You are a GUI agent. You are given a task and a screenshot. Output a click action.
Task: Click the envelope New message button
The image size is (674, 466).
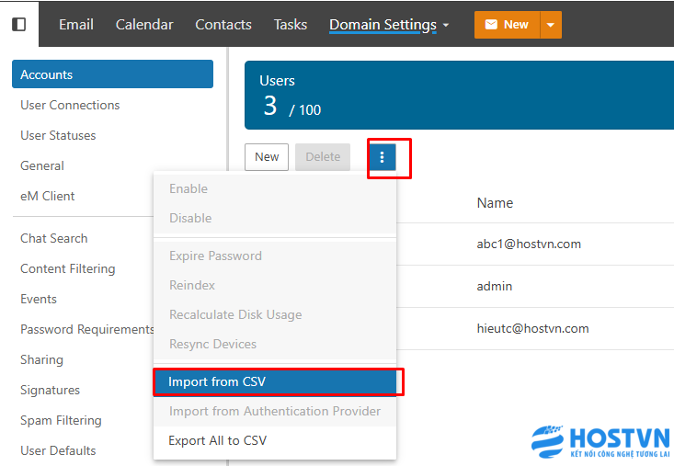506,25
